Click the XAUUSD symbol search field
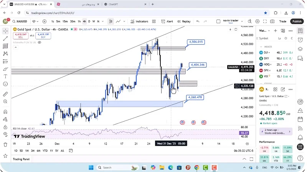The height and width of the screenshot is (172, 307). click(x=20, y=21)
